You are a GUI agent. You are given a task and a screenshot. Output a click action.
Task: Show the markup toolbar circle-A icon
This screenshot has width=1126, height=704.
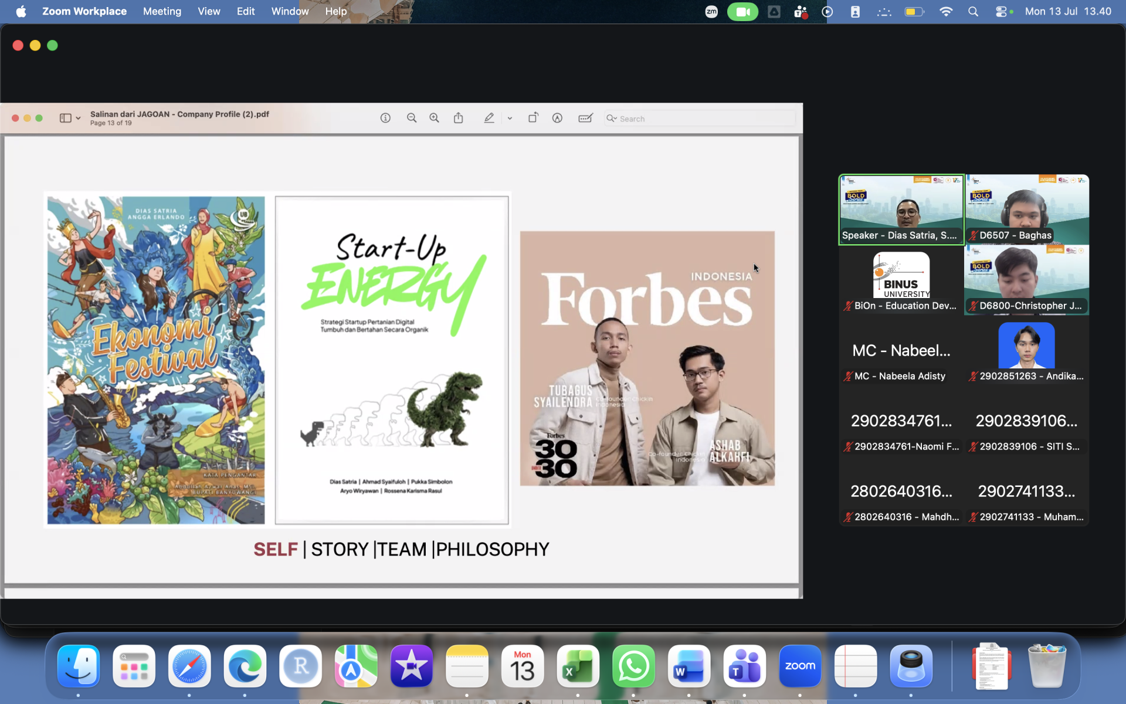pyautogui.click(x=557, y=118)
